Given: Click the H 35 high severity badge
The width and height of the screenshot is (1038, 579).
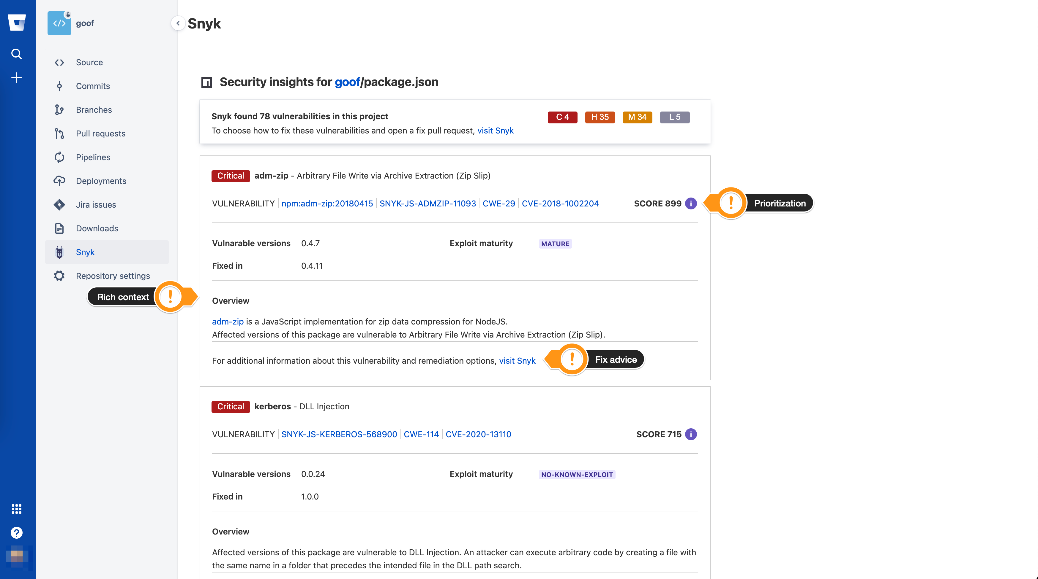Looking at the screenshot, I should coord(600,117).
